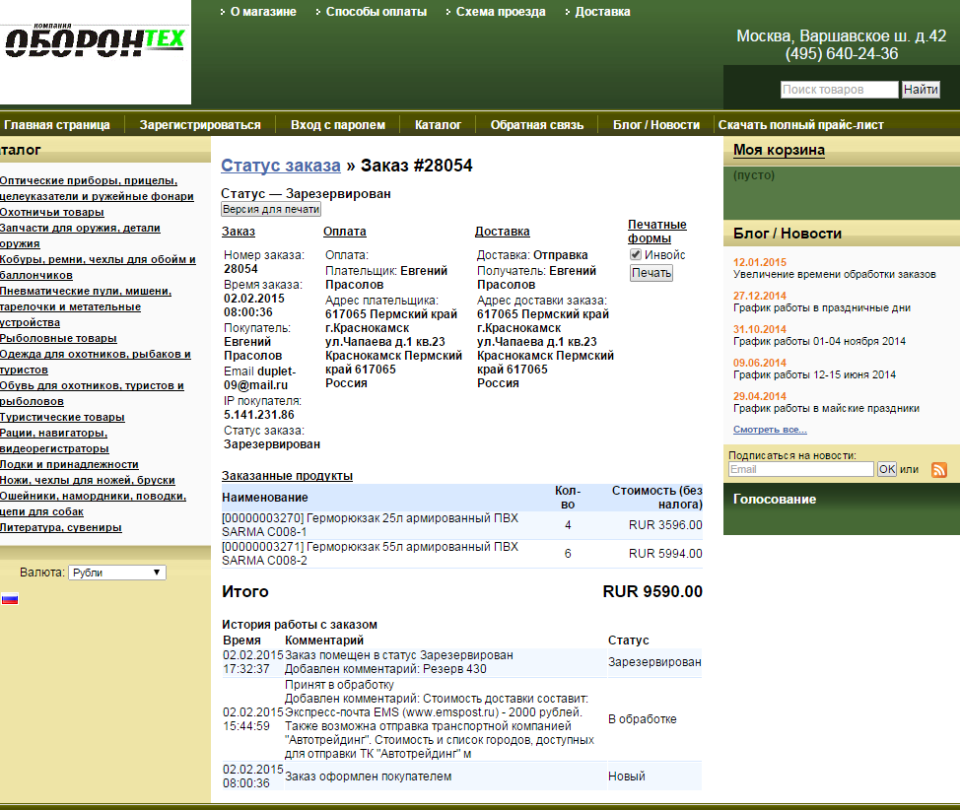Click the Голосование panel heading

point(775,499)
